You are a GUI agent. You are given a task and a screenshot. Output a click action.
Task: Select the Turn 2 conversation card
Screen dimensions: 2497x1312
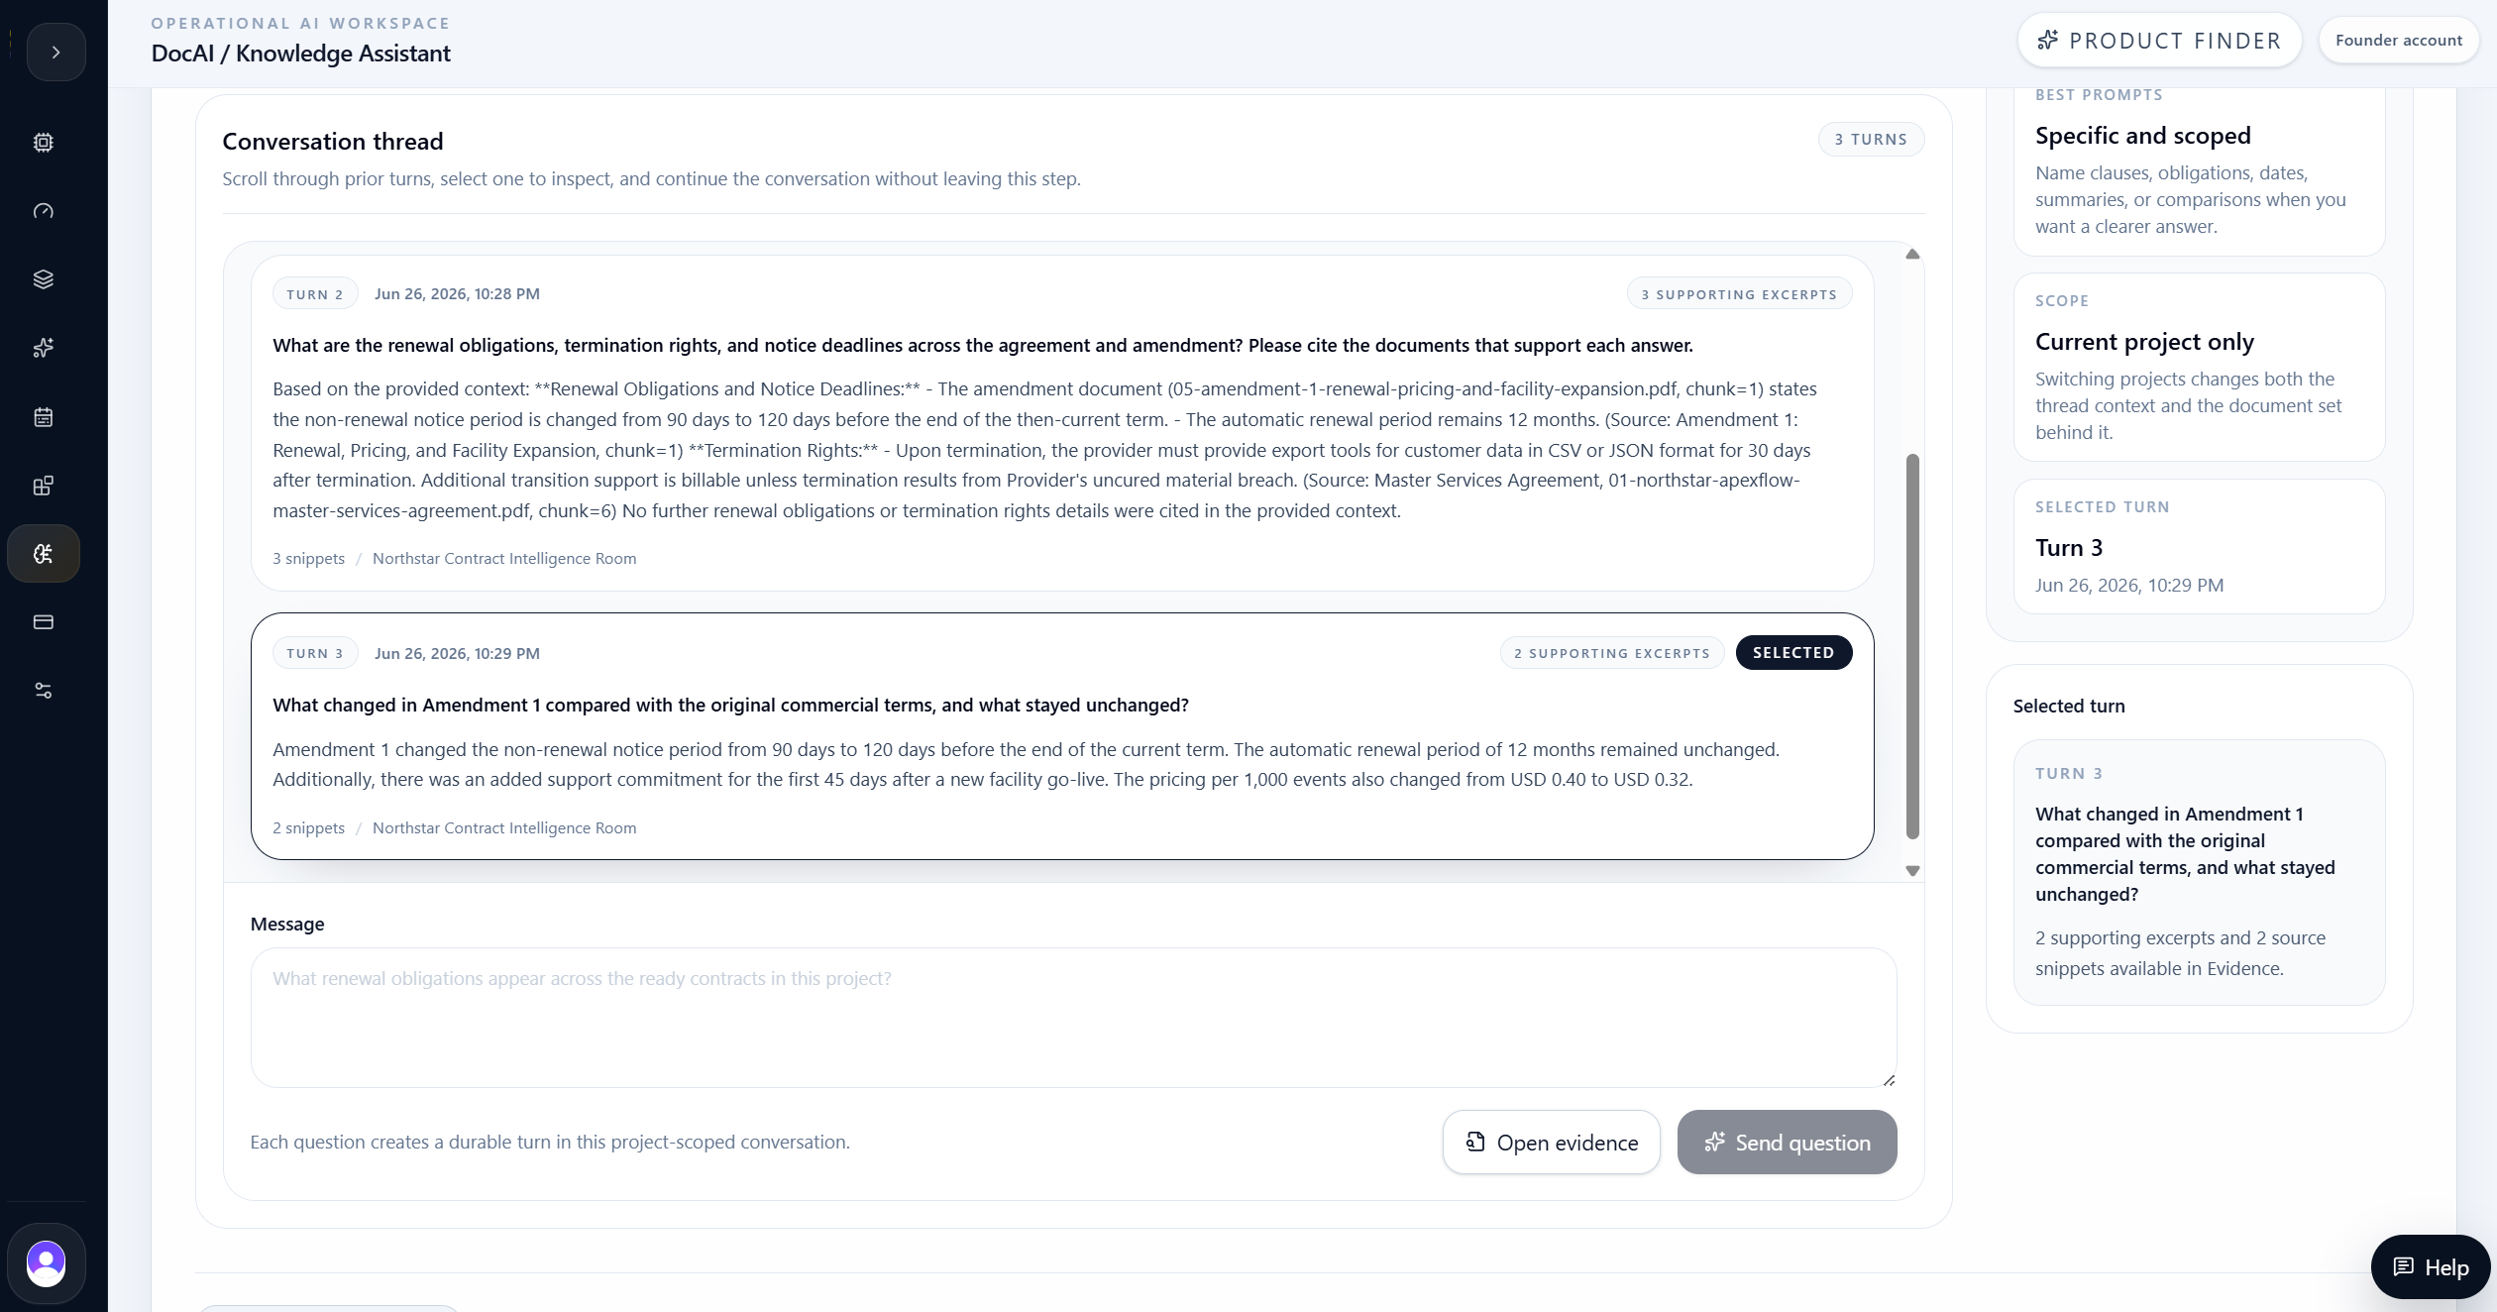click(1062, 424)
